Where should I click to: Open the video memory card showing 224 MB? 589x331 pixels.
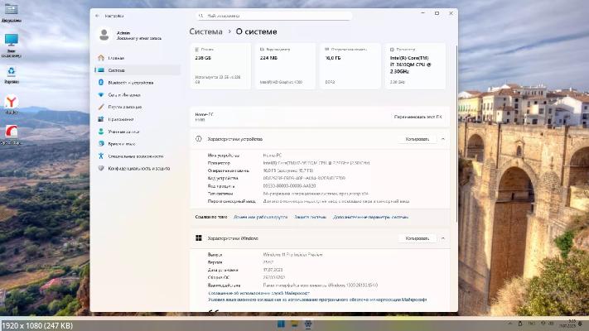tap(285, 66)
